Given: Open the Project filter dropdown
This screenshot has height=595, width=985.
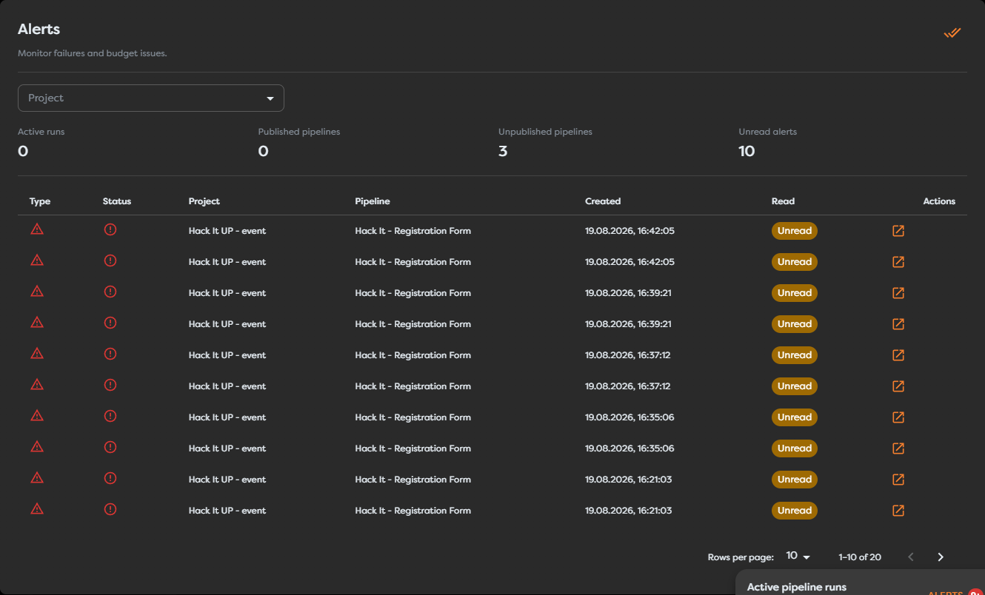Looking at the screenshot, I should (151, 98).
